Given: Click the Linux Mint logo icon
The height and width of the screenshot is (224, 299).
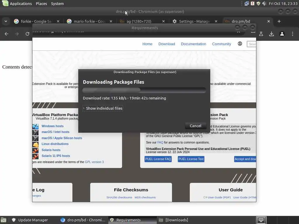Looking at the screenshot, I should (x=5, y=3).
